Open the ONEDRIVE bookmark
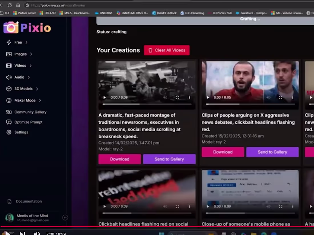The image size is (314, 235). coord(104,13)
